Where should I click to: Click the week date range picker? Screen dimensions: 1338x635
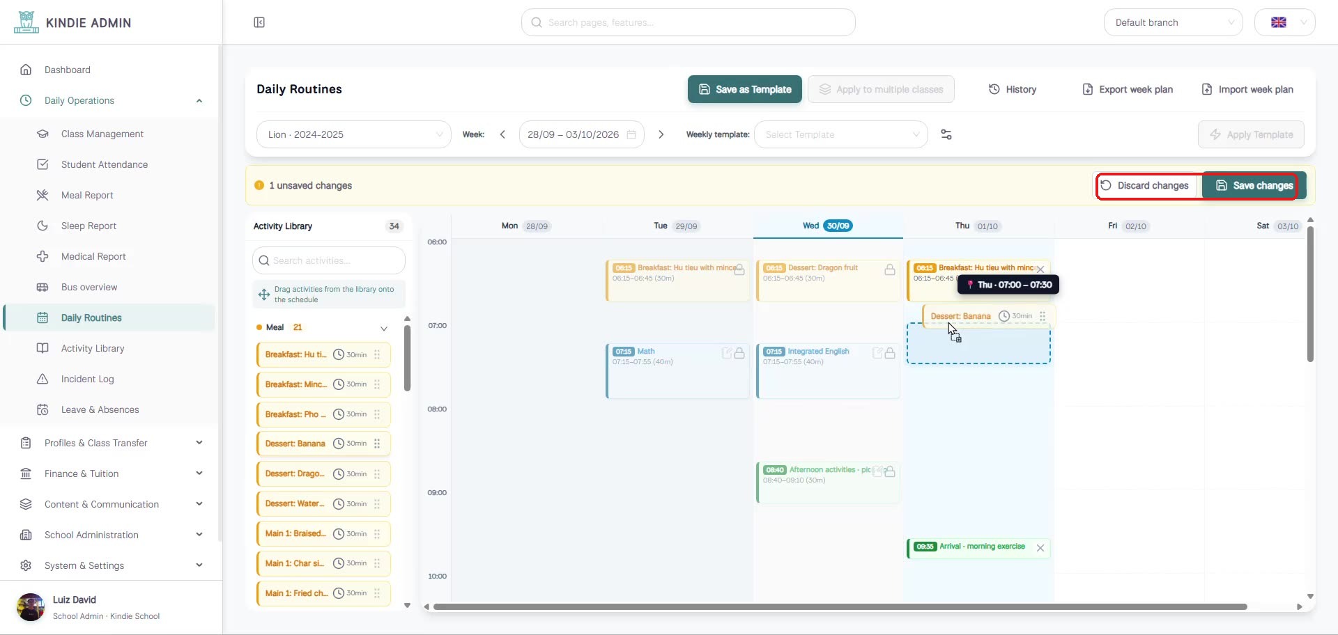point(581,134)
